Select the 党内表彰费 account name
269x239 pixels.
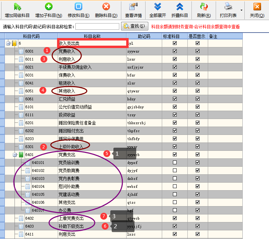pyautogui.click(x=69, y=178)
